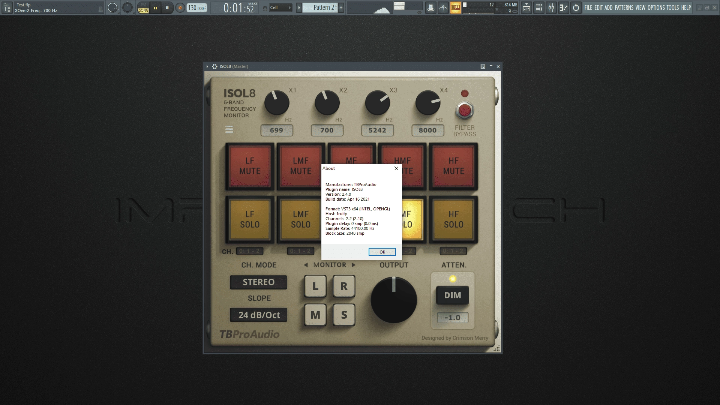The height and width of the screenshot is (405, 720).
Task: Select the L monitor button
Action: [x=315, y=286]
